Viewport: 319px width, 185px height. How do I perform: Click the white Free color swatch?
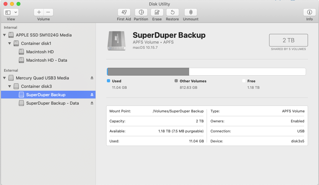click(244, 81)
